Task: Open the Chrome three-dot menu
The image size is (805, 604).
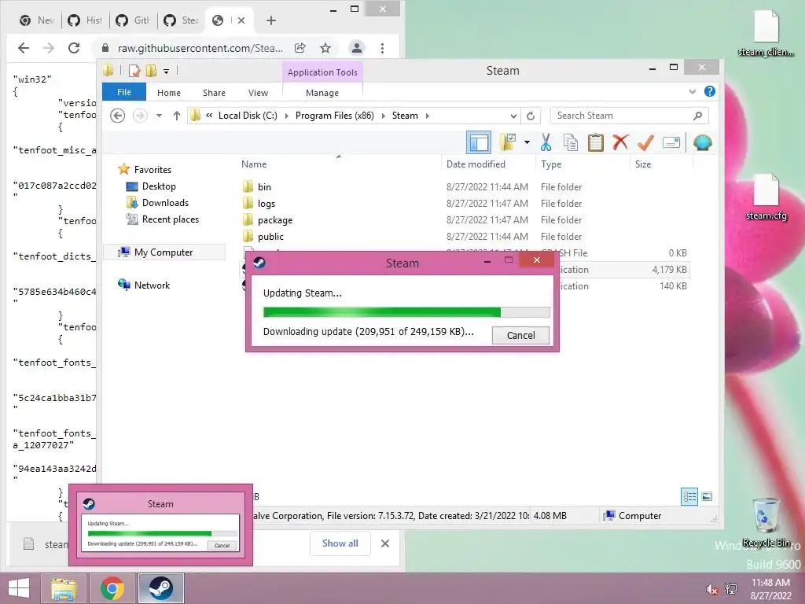Action: (382, 48)
